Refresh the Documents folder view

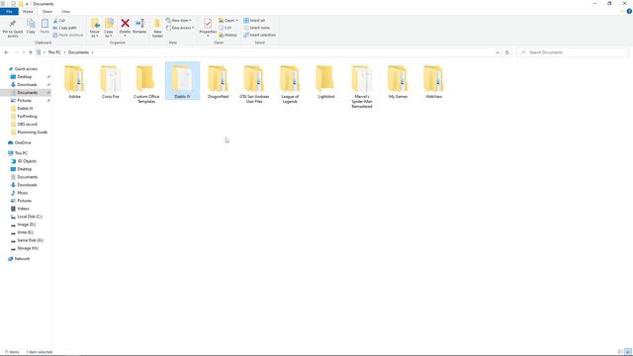(x=507, y=52)
